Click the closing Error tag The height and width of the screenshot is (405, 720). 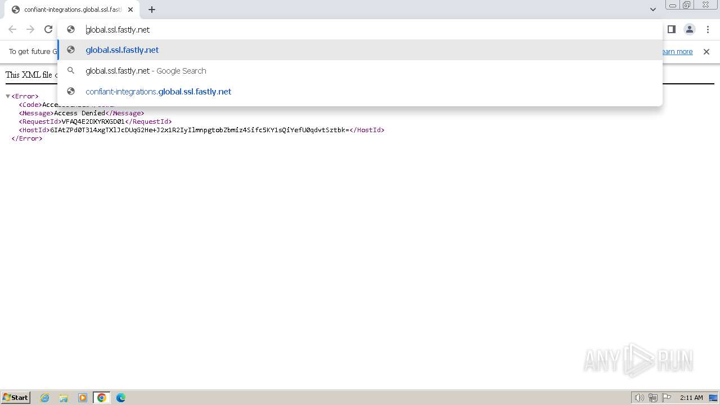[x=27, y=138]
